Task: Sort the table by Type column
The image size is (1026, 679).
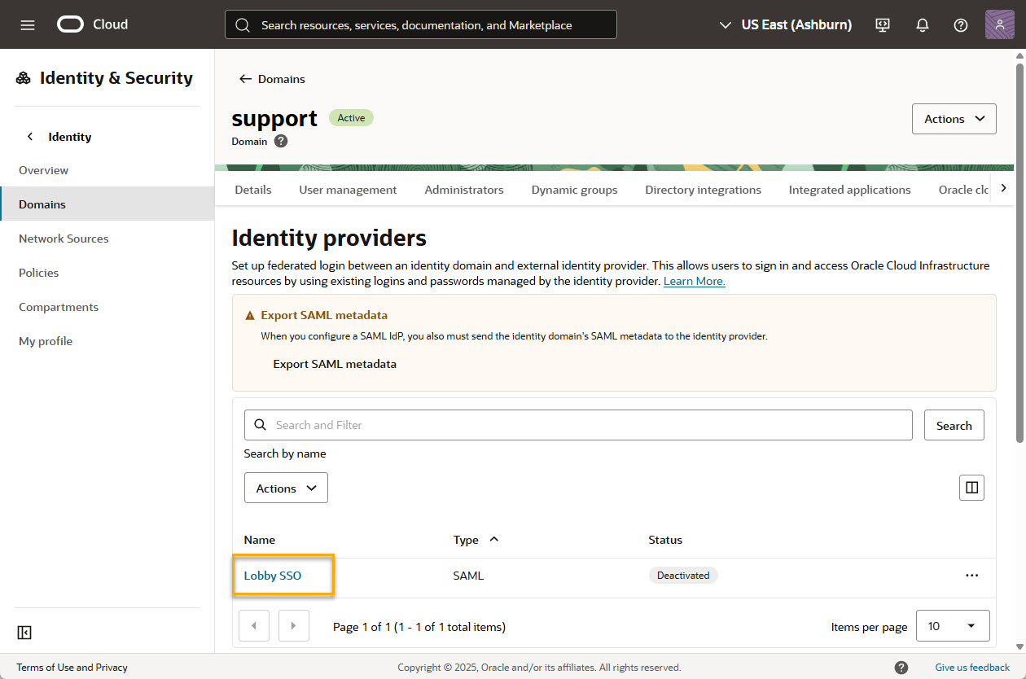Action: coord(476,540)
